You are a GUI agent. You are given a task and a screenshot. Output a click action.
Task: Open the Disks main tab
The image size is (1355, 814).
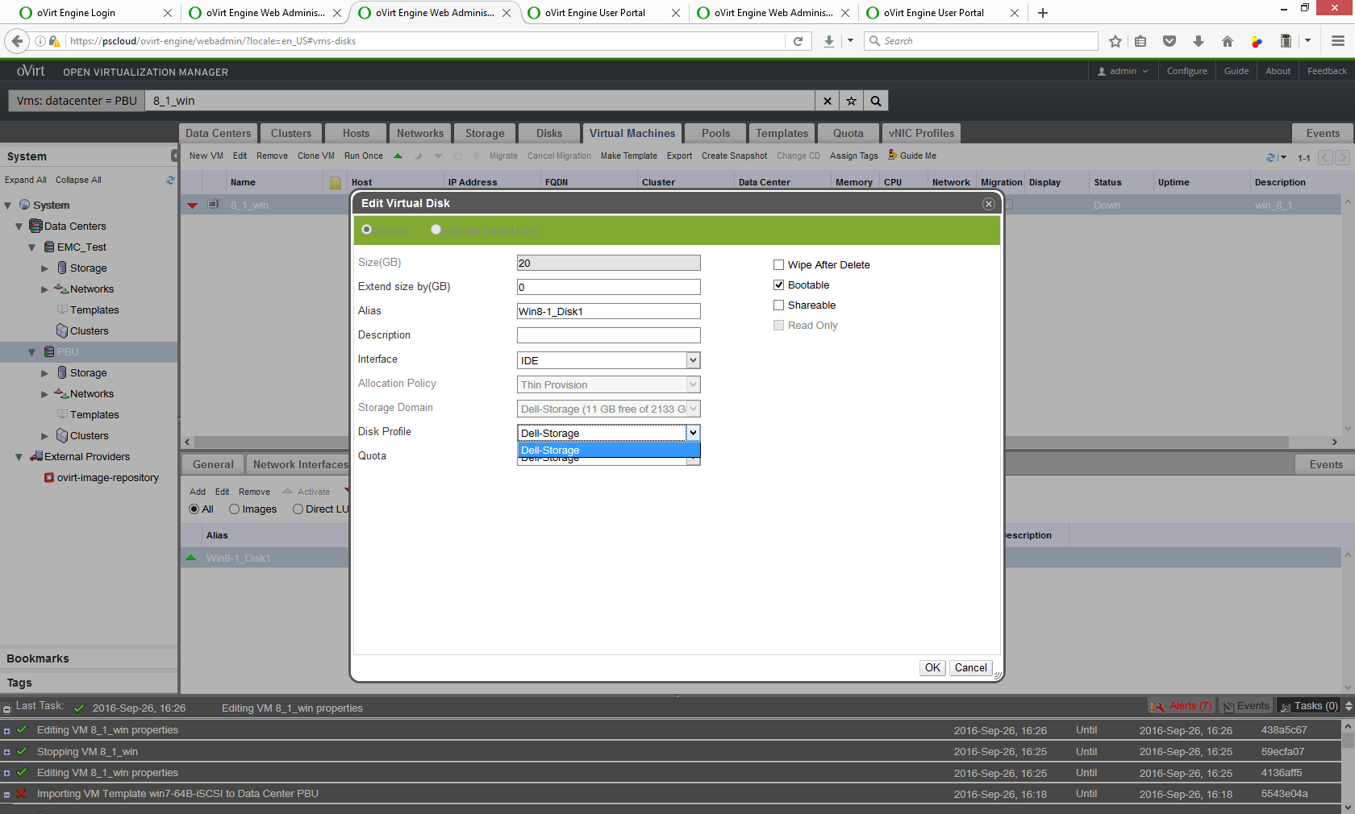[548, 134]
